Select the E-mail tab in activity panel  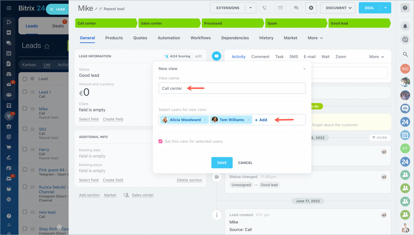coord(310,57)
